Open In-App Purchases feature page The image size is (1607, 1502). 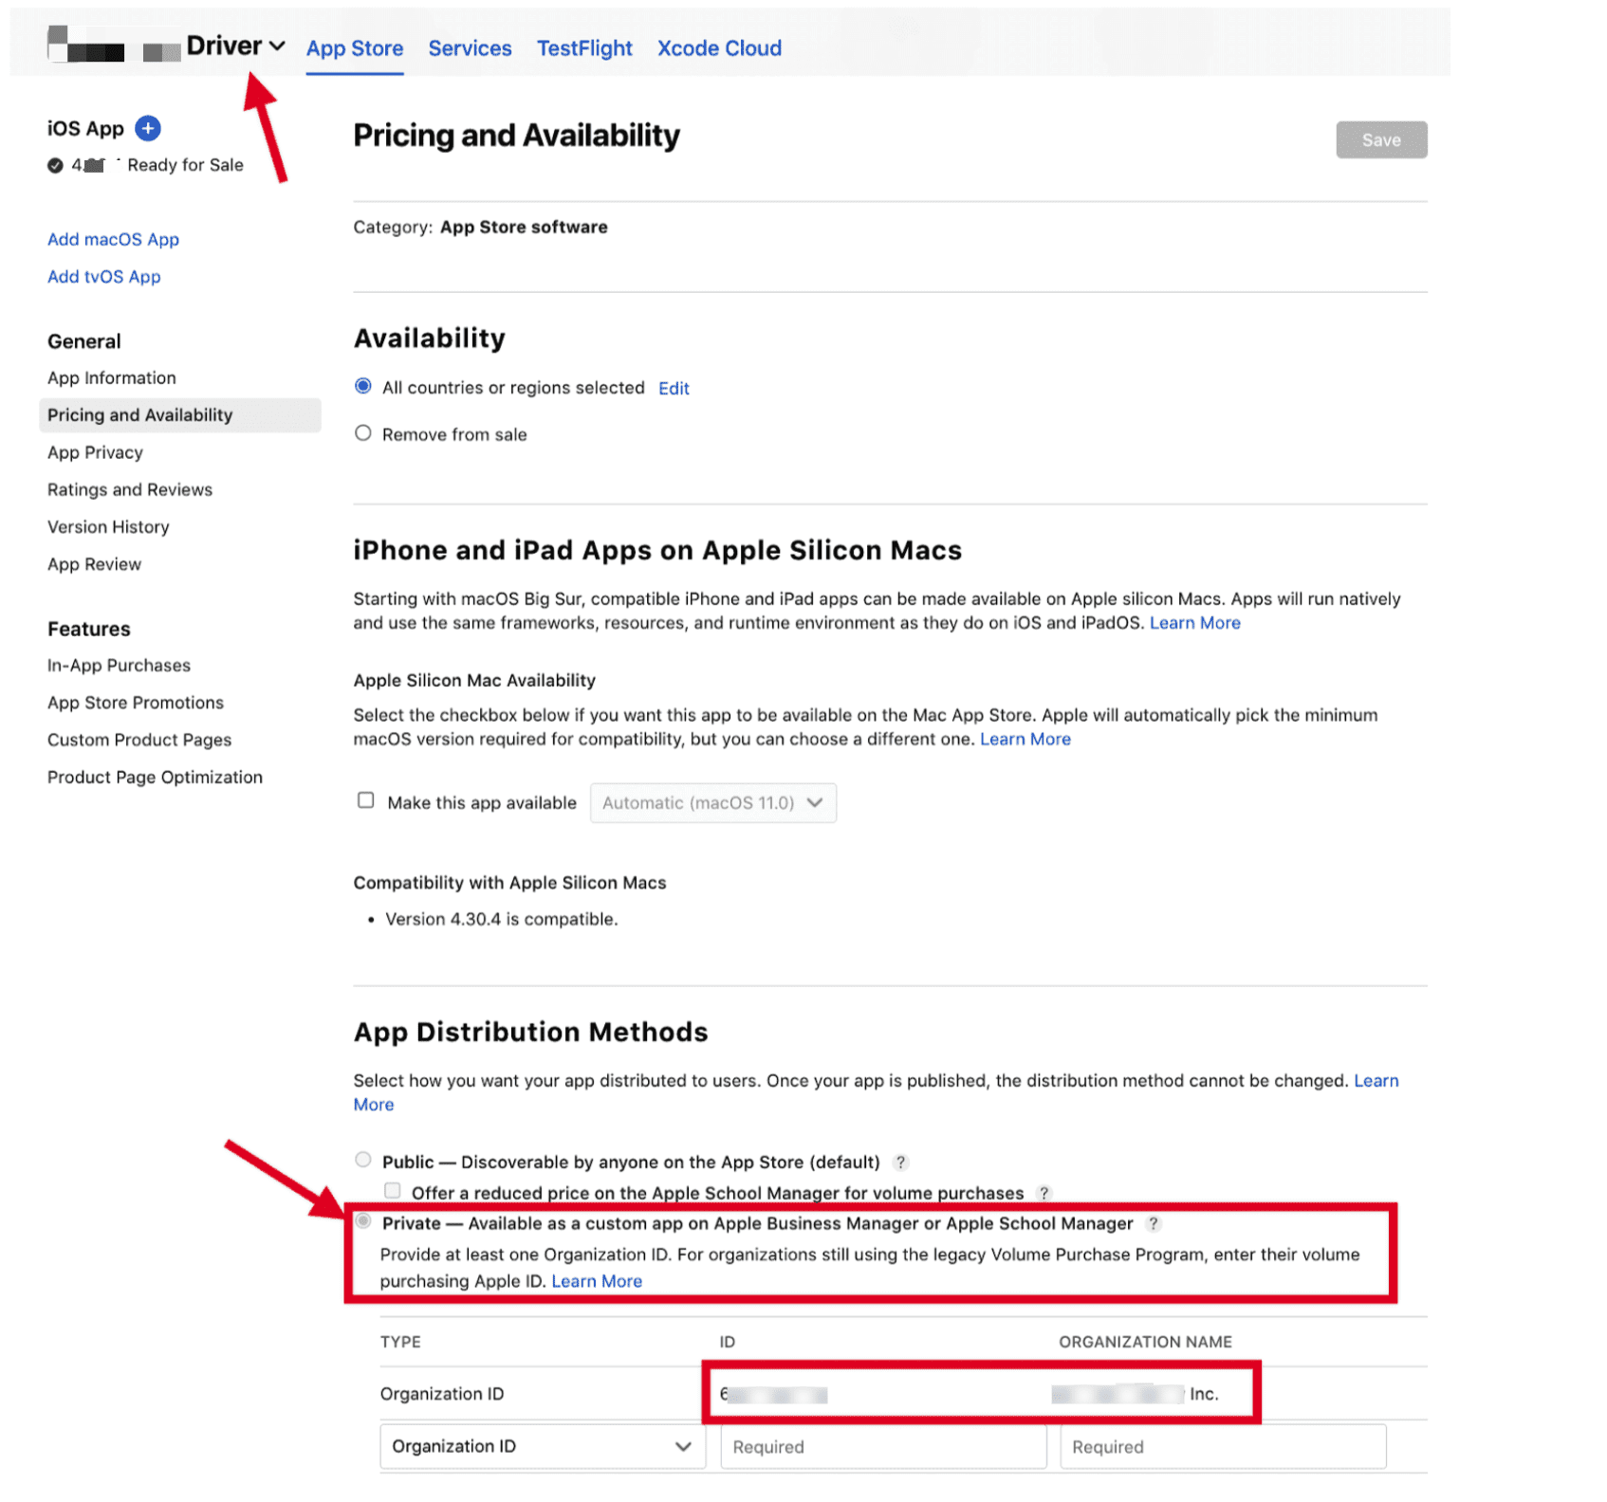[119, 666]
